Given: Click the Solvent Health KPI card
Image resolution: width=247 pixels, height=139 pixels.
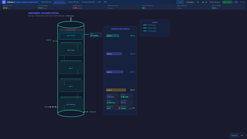Looking at the screenshot, I should (x=158, y=7).
